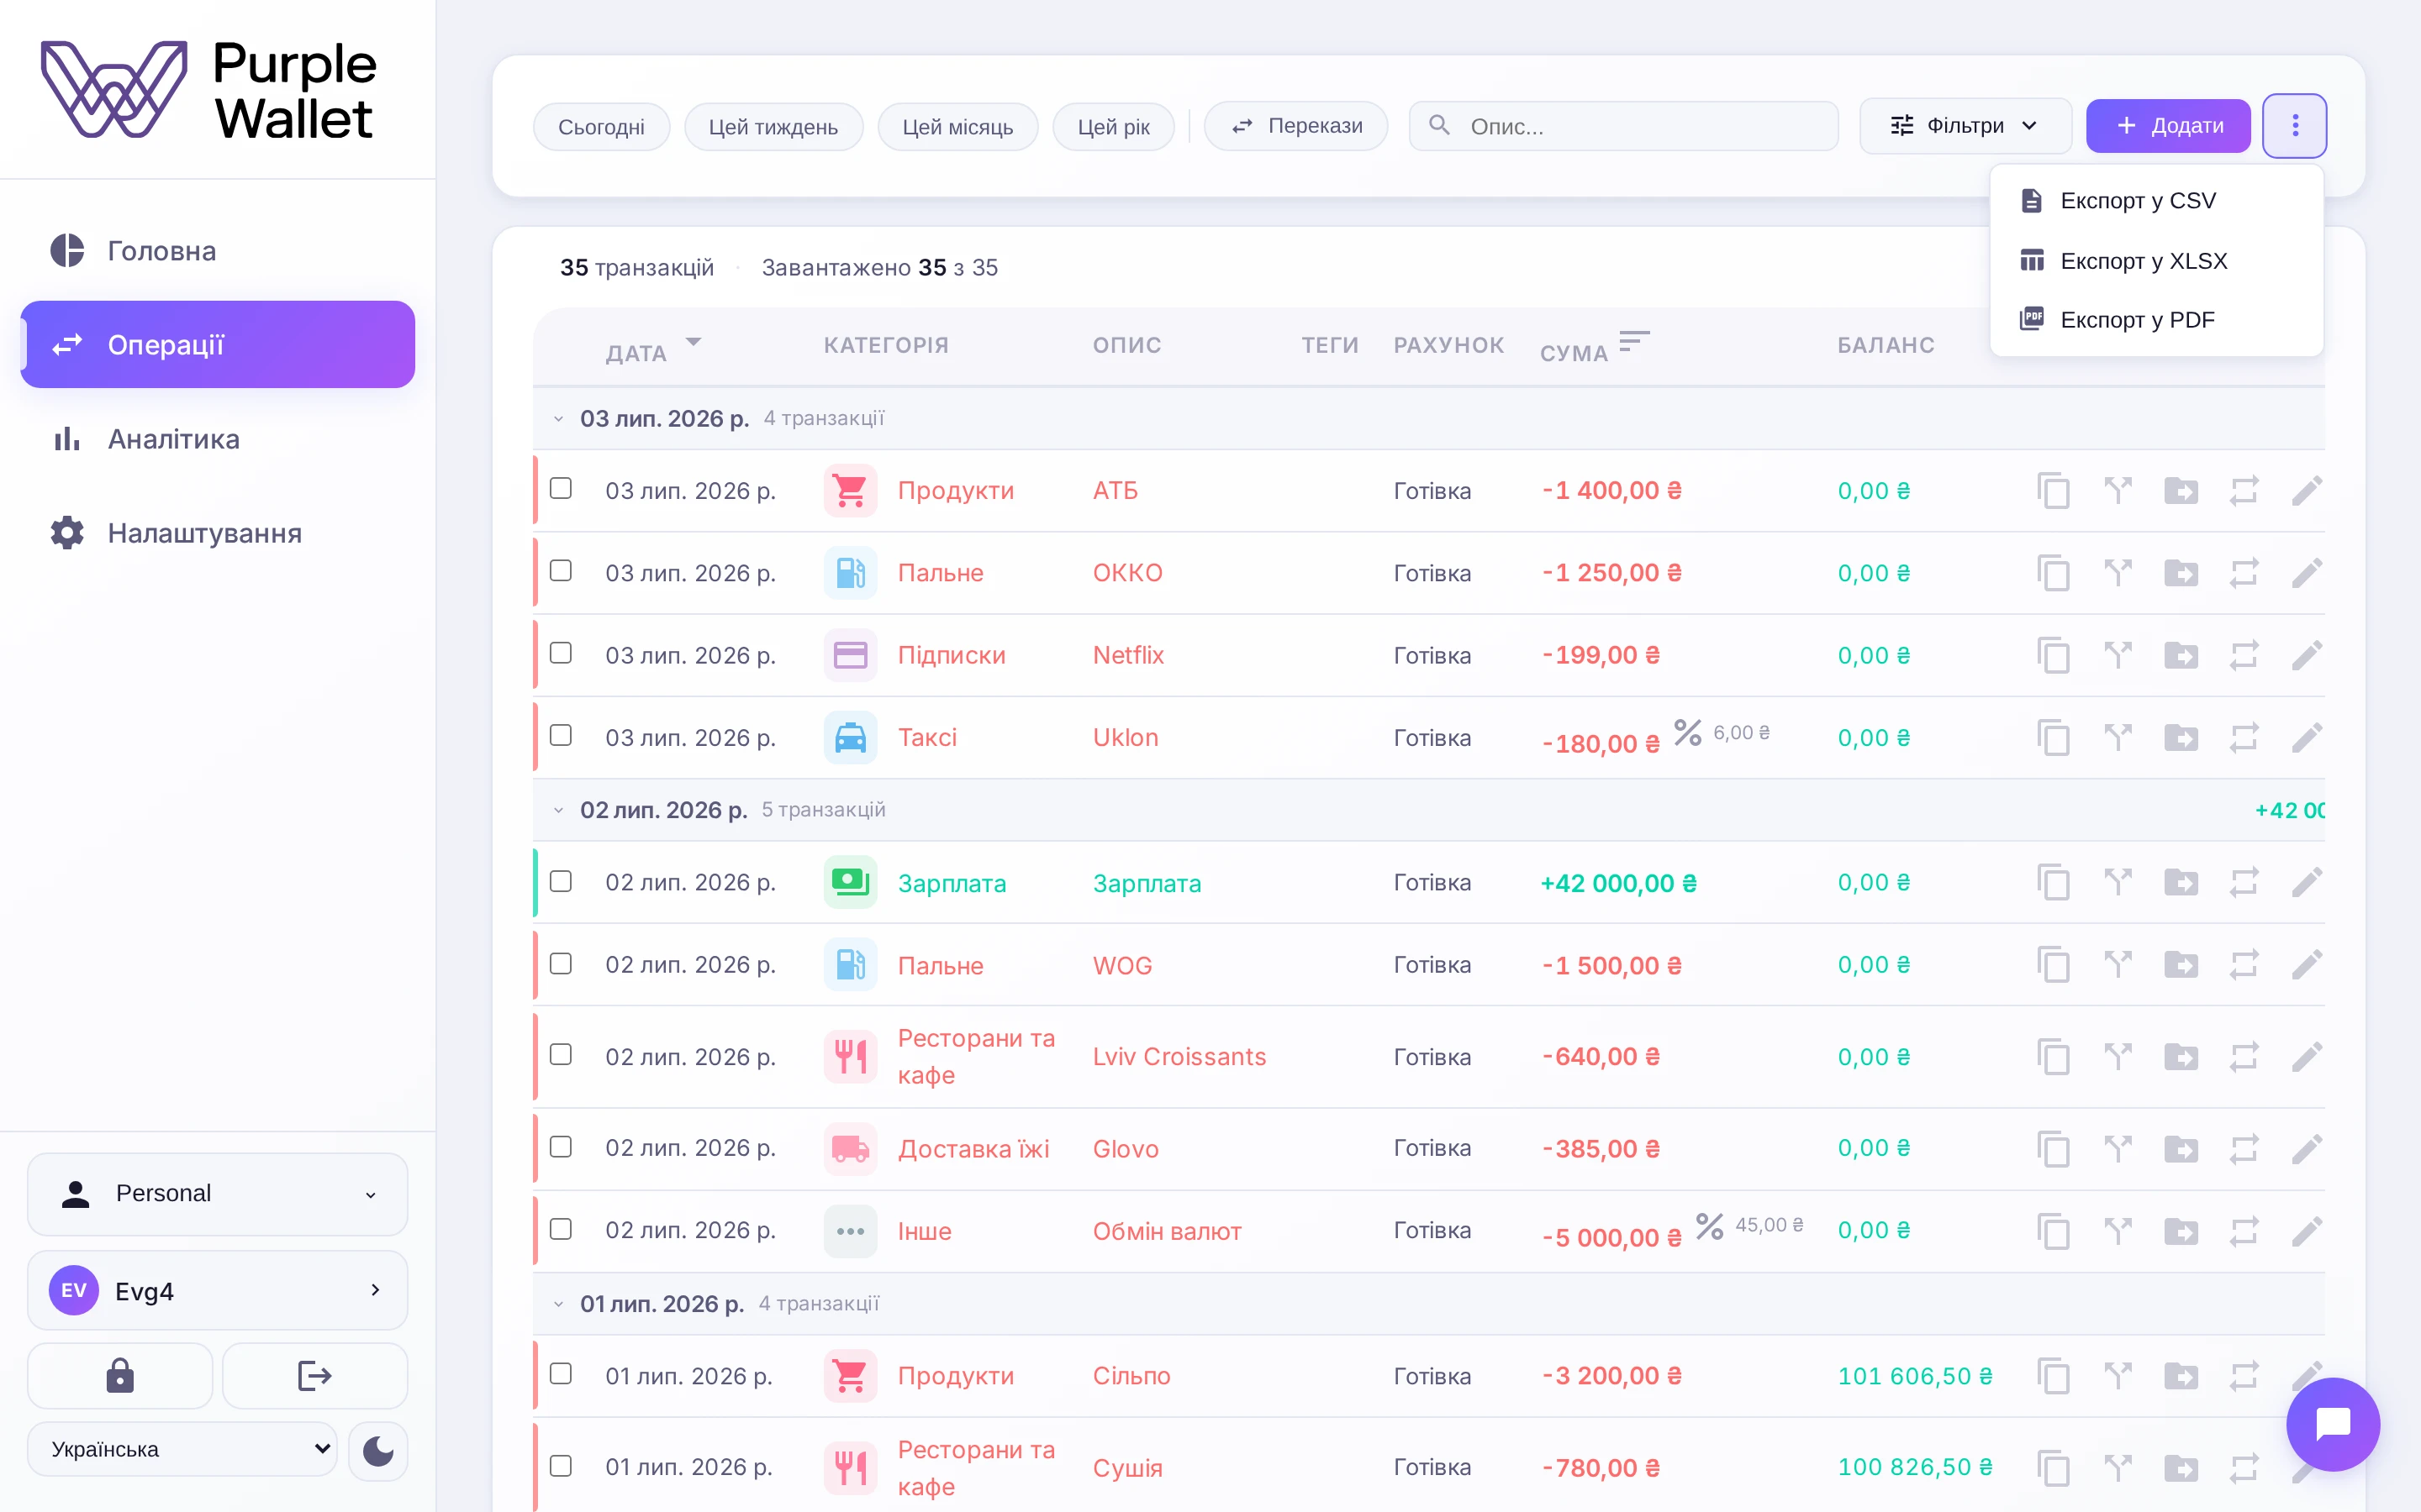Click the repeat icon on the Uklon row
2421x1512 pixels.
click(x=2243, y=738)
